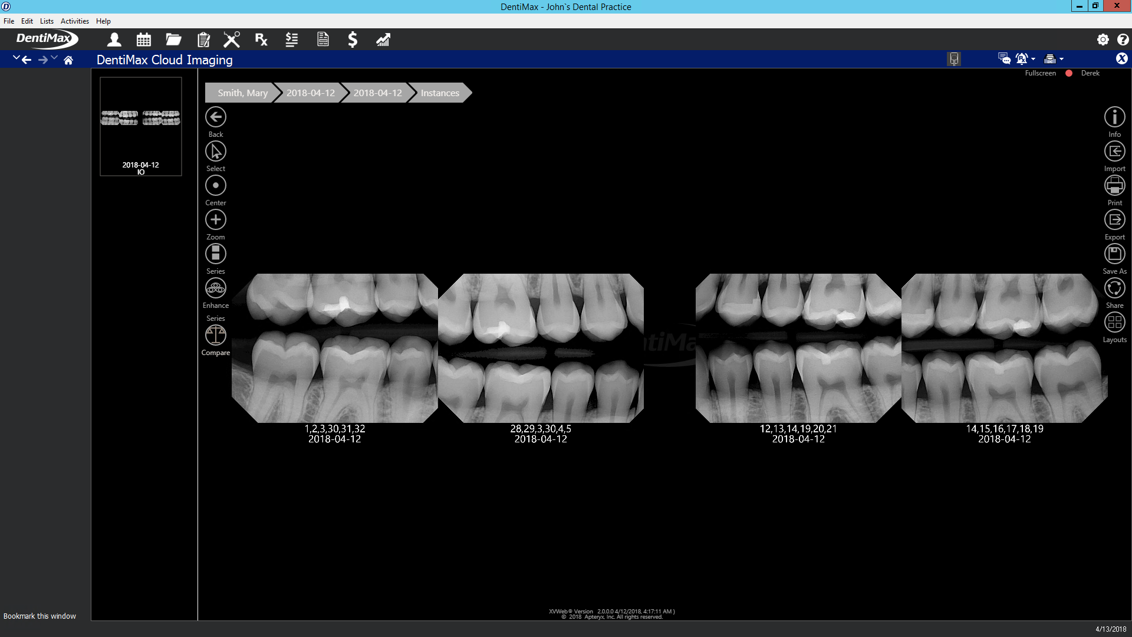Open the Lists menu

tap(47, 21)
